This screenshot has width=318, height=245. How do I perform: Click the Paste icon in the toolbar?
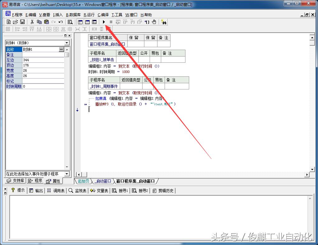[46, 22]
